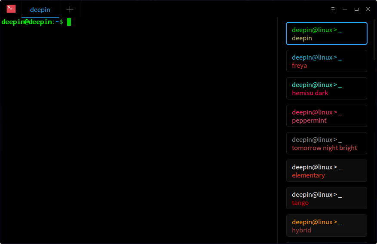The height and width of the screenshot is (244, 377).
Task: Select the deepin theme
Action: point(326,33)
